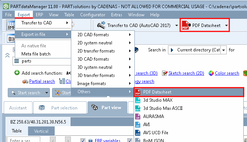Viewport: 247px width, 142px height.
Task: Click the 3d Studio MAX file icon
Action: pos(138,100)
